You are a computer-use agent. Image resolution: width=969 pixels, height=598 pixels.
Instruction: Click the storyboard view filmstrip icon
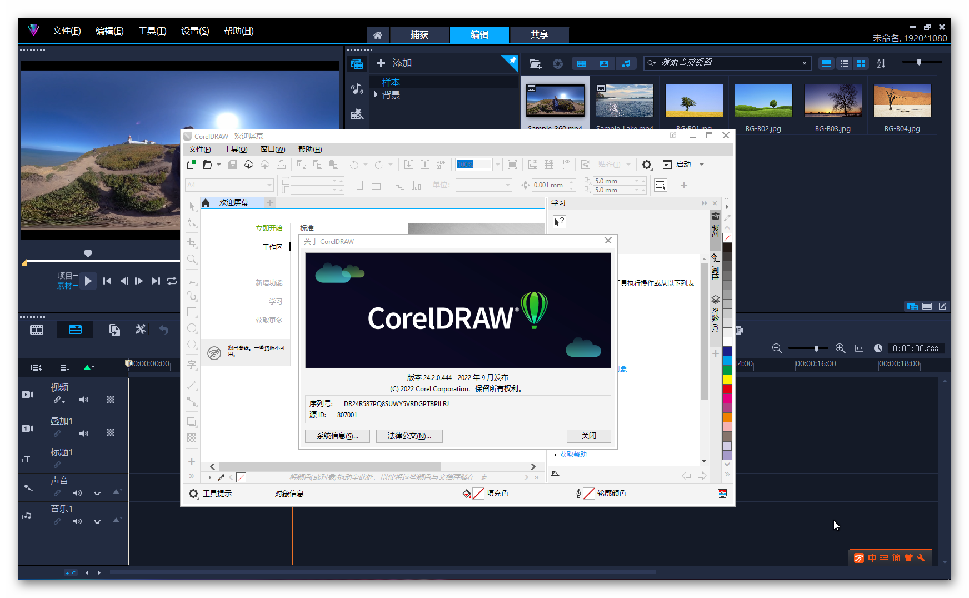37,330
